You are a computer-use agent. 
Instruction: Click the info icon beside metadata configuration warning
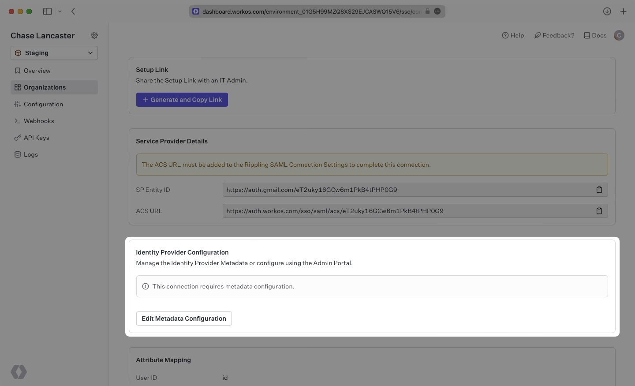146,286
